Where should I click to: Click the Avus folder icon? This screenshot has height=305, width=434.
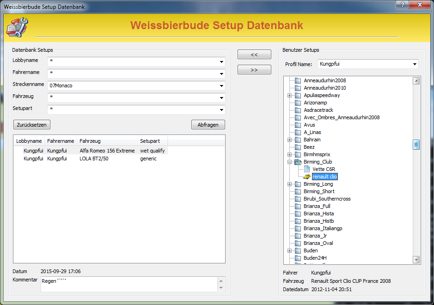tap(298, 125)
